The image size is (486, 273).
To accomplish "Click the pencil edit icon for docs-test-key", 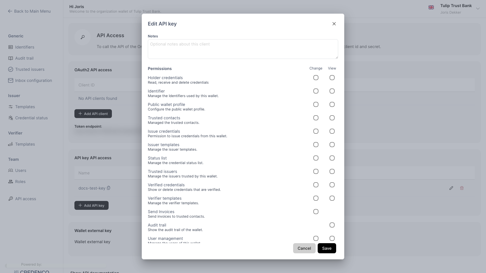I will pyautogui.click(x=451, y=188).
